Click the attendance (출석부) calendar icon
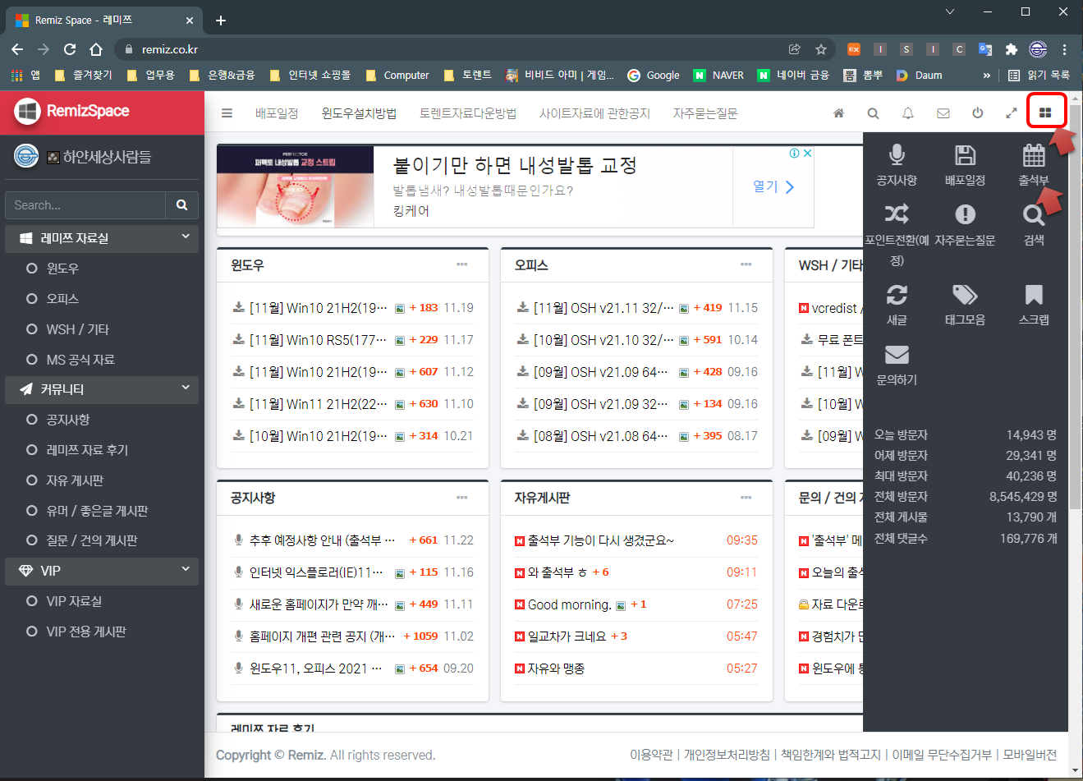Screen dimensions: 1083x781 click(x=1033, y=155)
